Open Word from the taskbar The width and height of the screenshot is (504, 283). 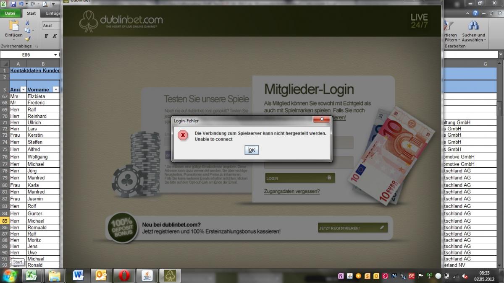pos(78,275)
